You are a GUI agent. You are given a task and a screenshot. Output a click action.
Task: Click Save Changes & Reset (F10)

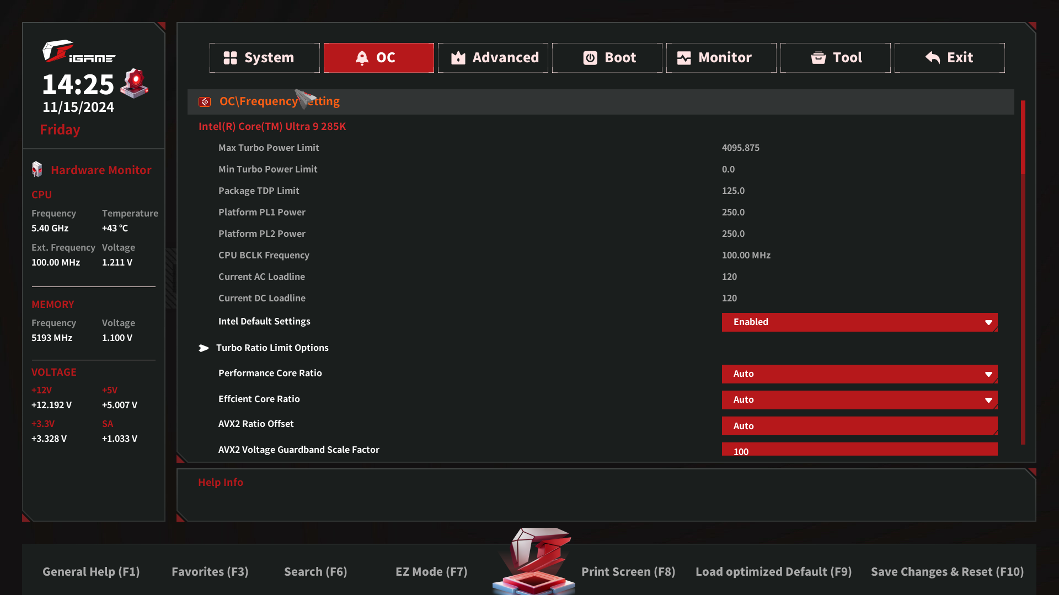coord(946,572)
